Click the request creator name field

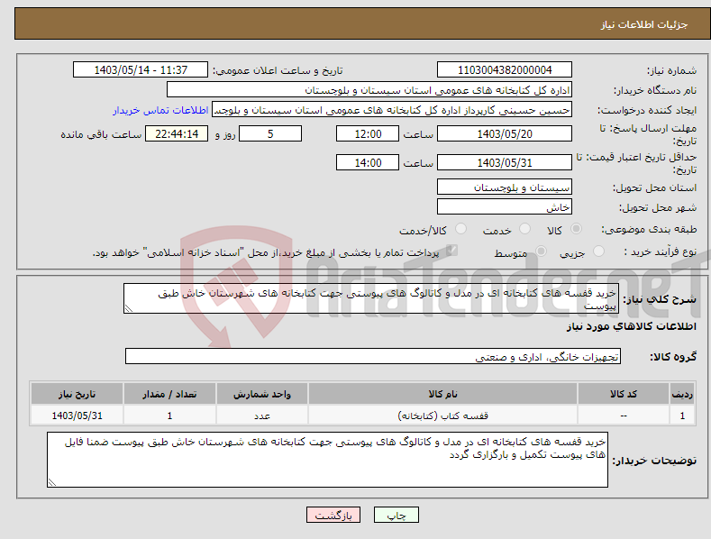tap(392, 110)
